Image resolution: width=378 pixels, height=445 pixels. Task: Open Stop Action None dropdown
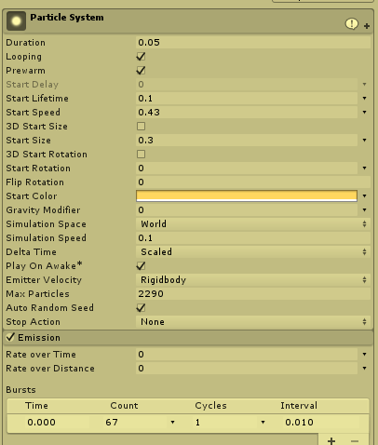tap(253, 322)
